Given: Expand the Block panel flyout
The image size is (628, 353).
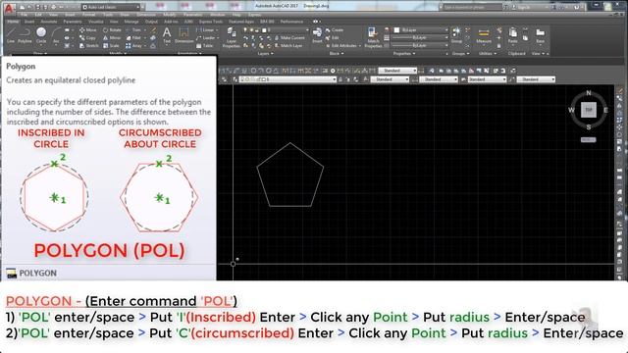Looking at the screenshot, I should coord(336,53).
